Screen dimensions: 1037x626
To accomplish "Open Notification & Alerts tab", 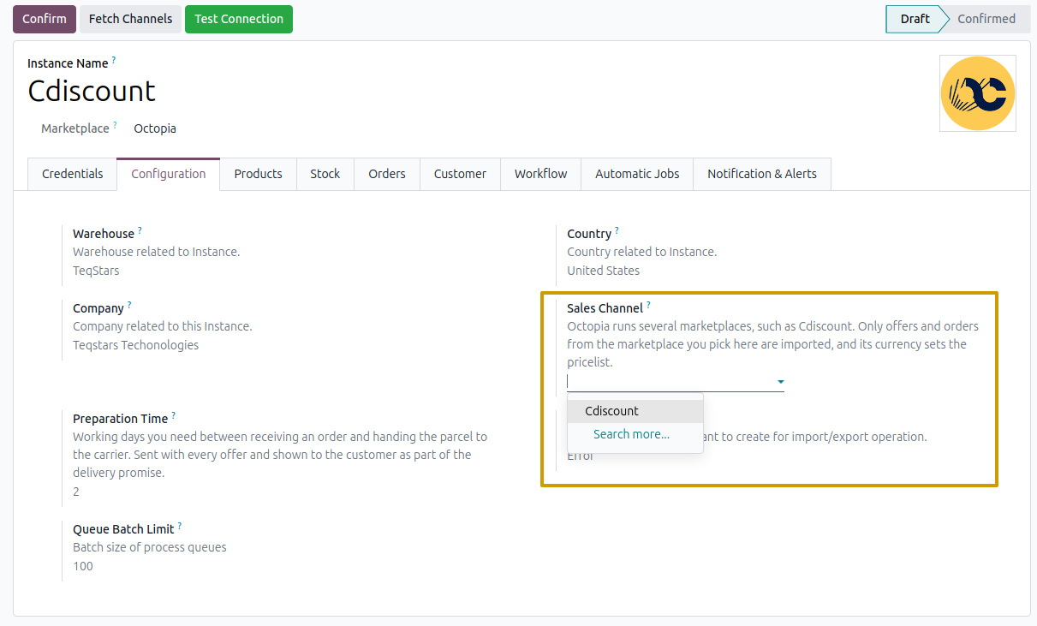I will coord(762,174).
